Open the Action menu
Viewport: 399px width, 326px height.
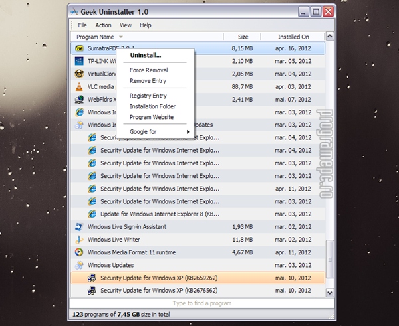(103, 25)
